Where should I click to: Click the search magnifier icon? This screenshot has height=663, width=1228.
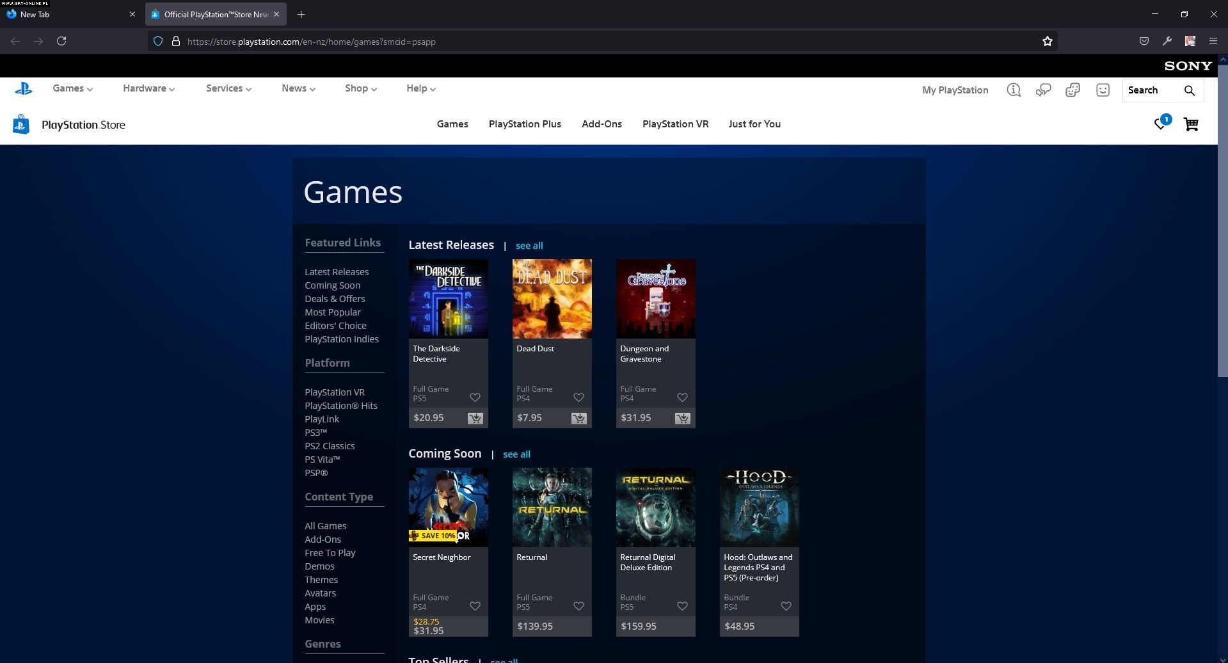click(x=1189, y=90)
